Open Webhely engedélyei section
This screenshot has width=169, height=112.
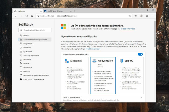35,55
